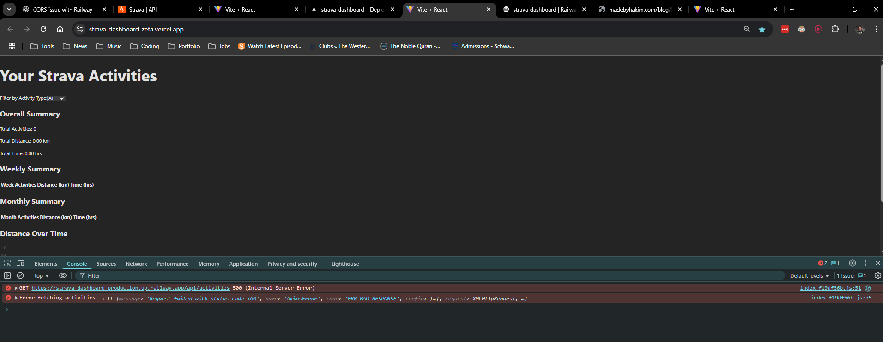Open console settings gear at right
The height and width of the screenshot is (342, 883).
click(877, 275)
